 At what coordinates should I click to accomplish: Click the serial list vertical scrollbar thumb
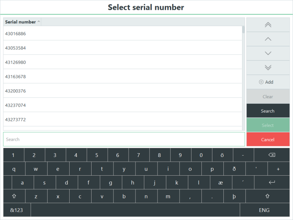tap(243, 30)
